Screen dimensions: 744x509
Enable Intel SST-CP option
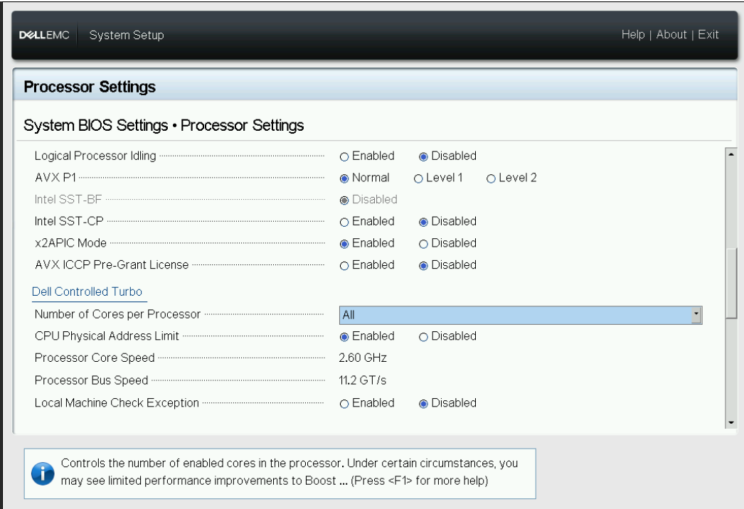344,222
